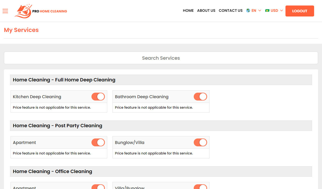Switch off Apartment under Office Cleaning
This screenshot has width=322, height=189.
(98, 187)
